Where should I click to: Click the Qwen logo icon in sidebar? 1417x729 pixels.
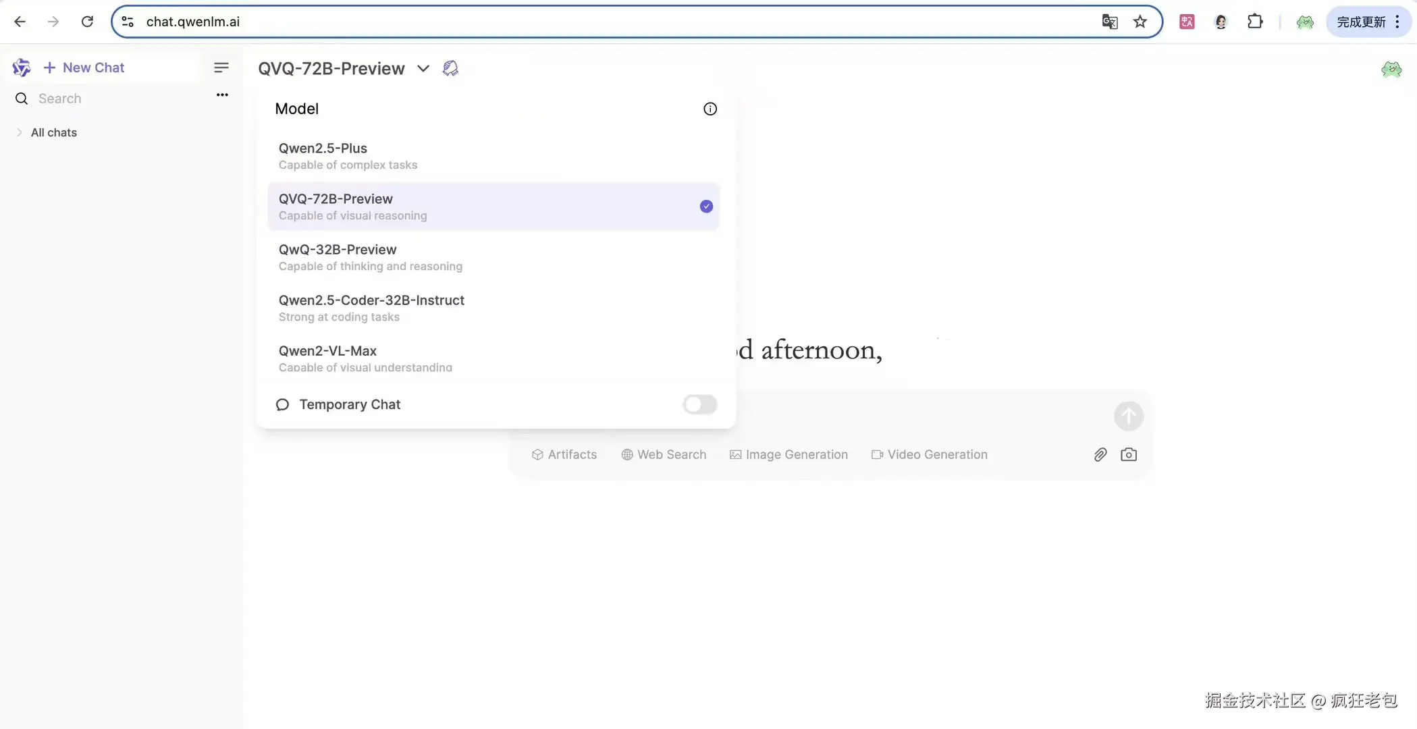coord(21,67)
